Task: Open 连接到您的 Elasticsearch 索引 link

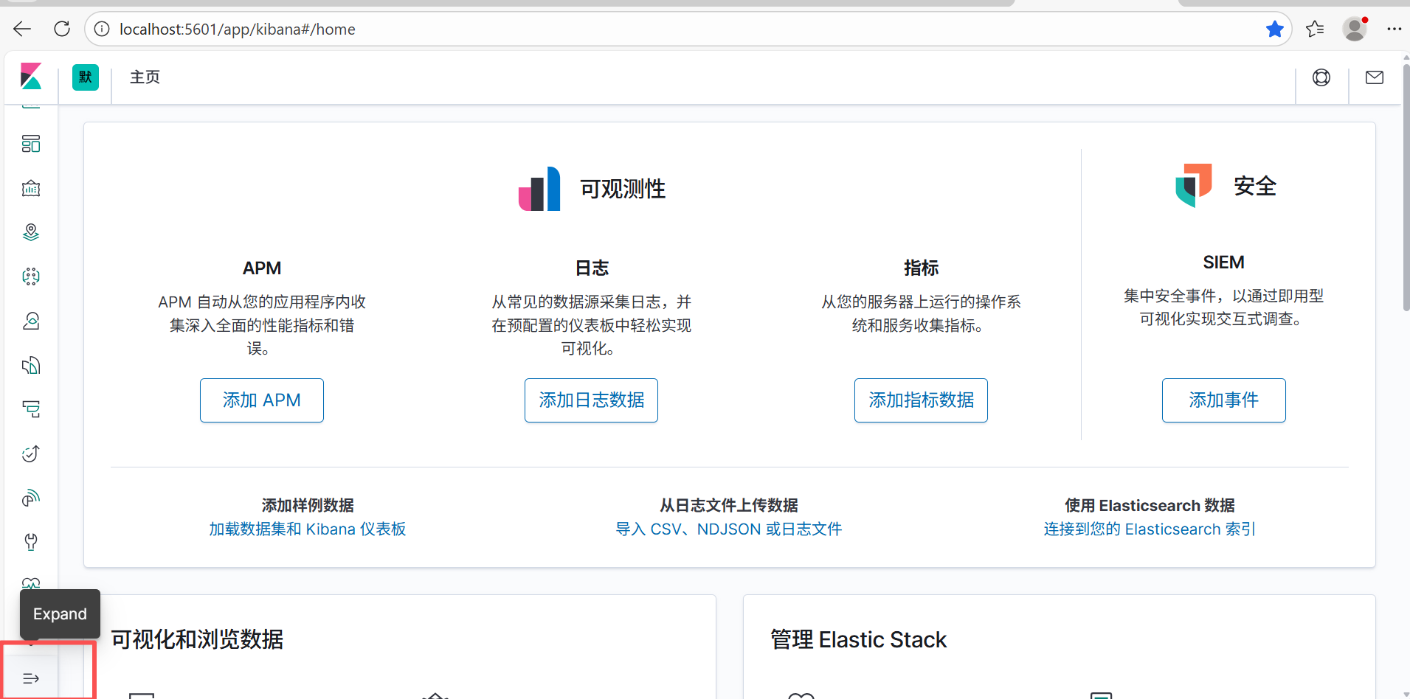Action: click(1150, 529)
